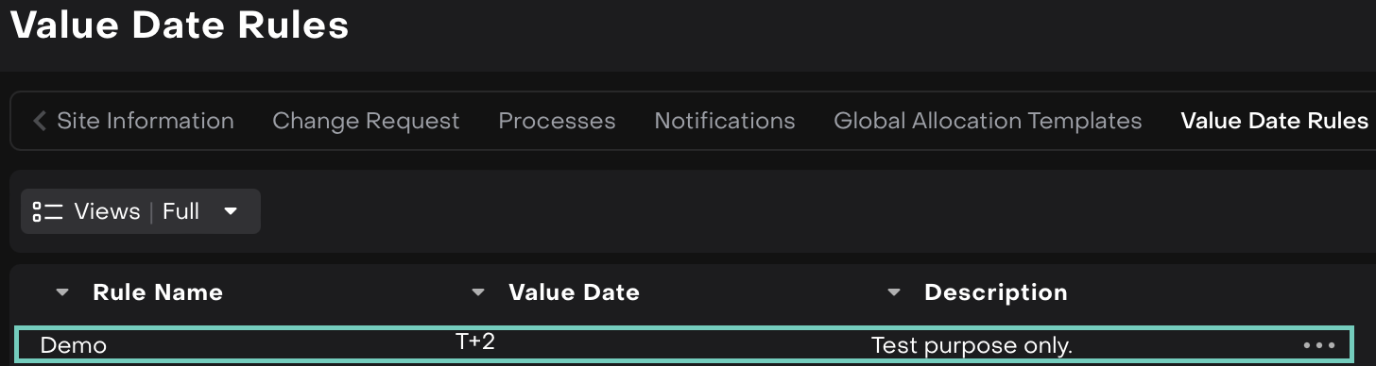Click the Test purpose only description

[972, 345]
